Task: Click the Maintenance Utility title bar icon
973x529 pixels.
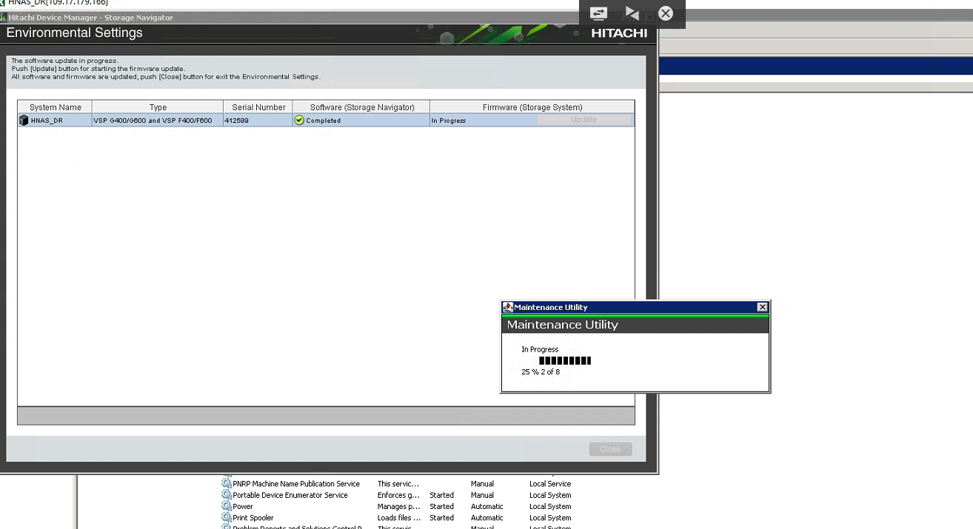Action: click(x=507, y=307)
